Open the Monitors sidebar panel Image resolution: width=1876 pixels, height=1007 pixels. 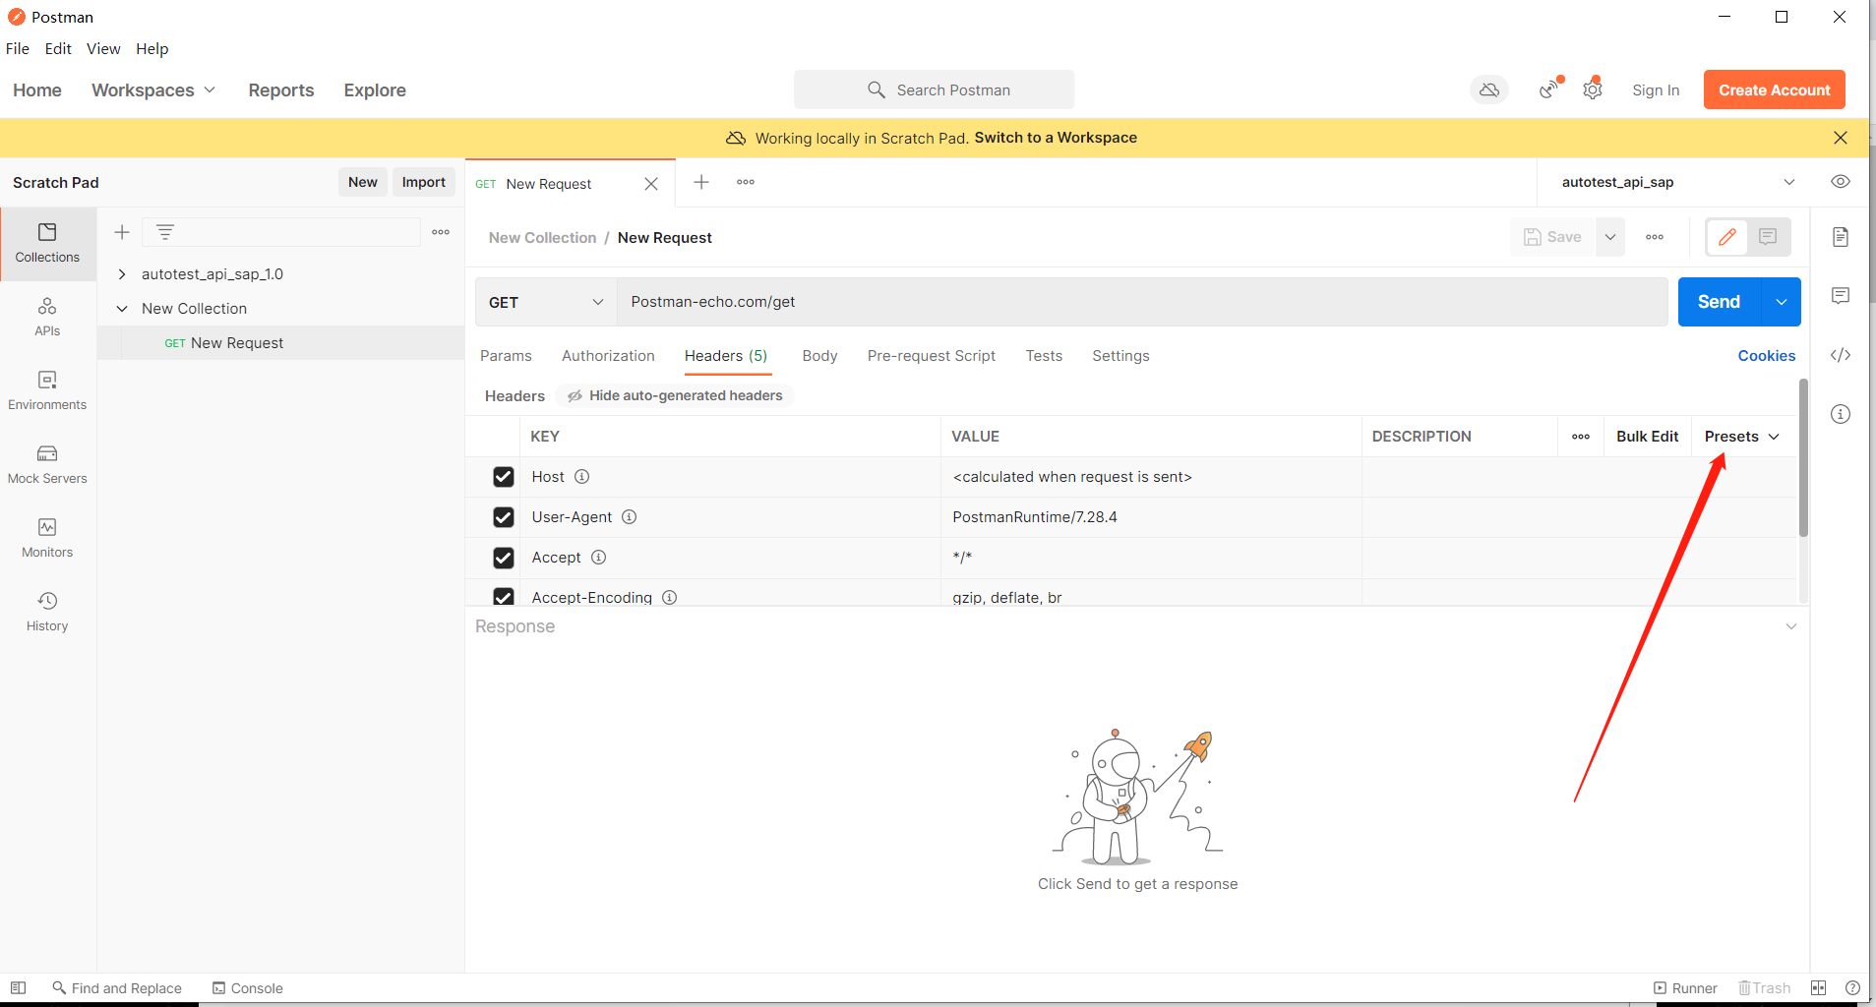click(x=47, y=538)
